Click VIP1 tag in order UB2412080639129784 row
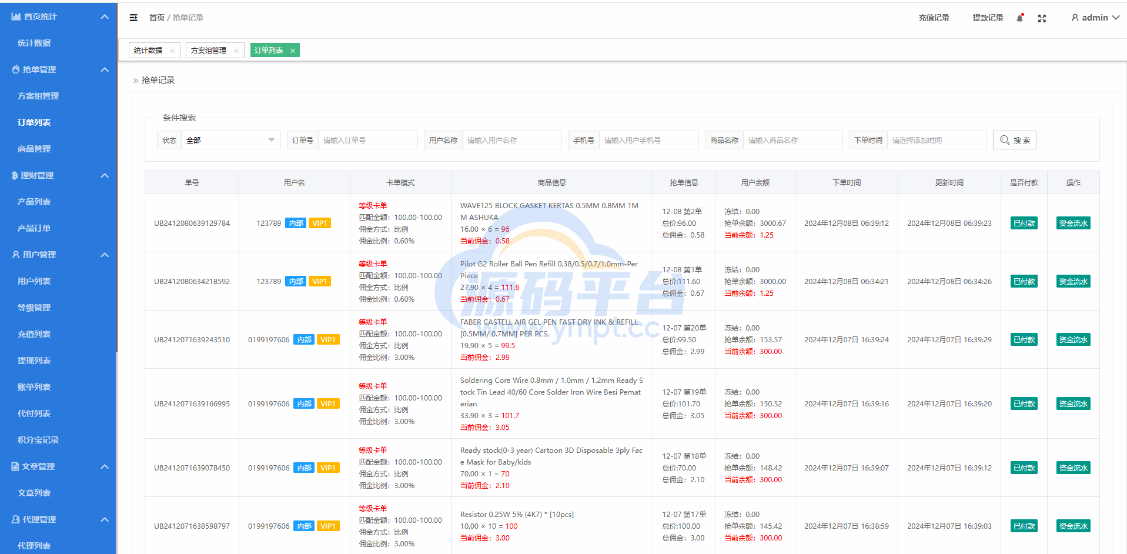The width and height of the screenshot is (1127, 554). pyautogui.click(x=320, y=223)
